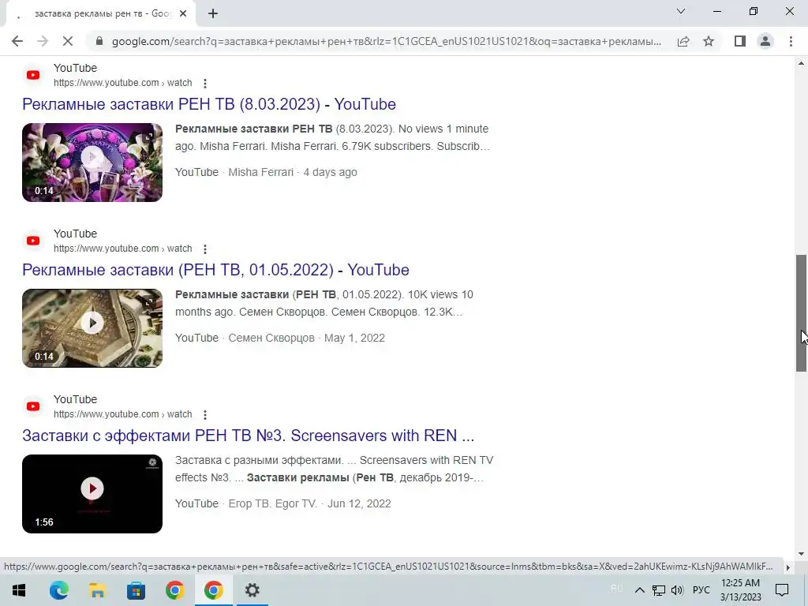
Task: Open a new browser tab
Action: pos(213,14)
